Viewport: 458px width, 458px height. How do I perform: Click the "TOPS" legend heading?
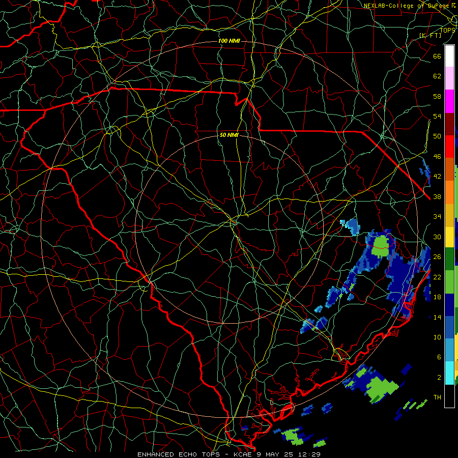coord(447,30)
